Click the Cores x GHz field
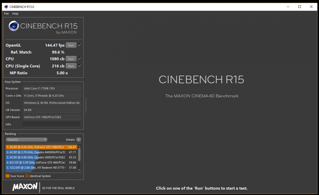 [x=52, y=96]
